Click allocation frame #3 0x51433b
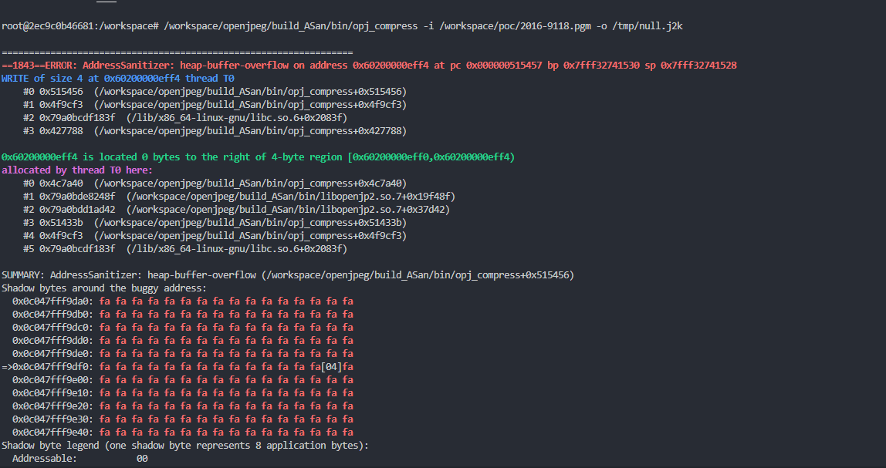886x468 pixels. [x=215, y=223]
